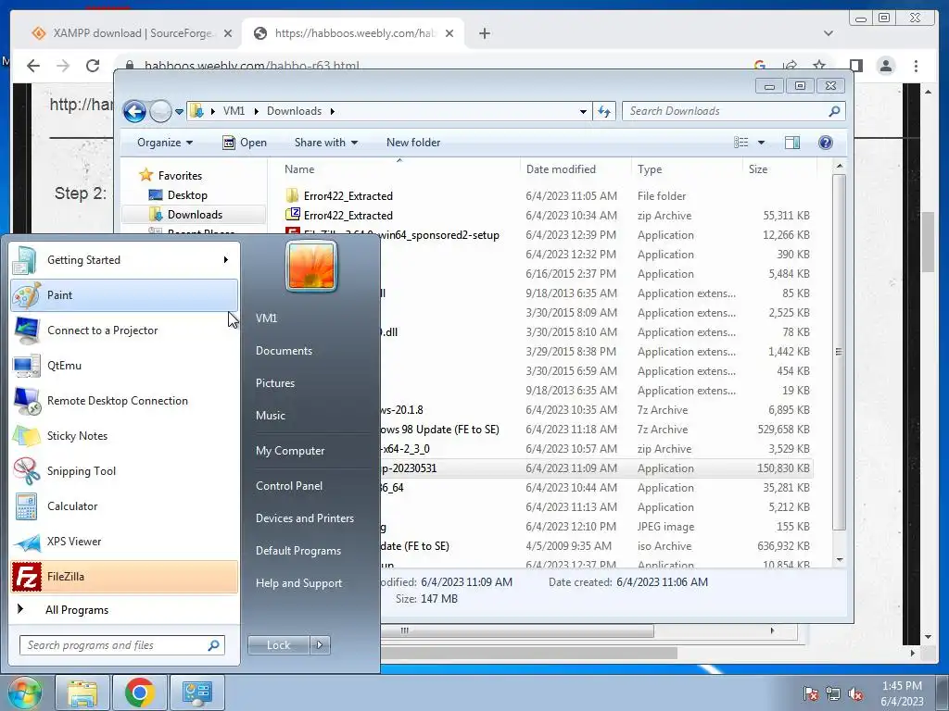This screenshot has height=711, width=949.
Task: Open Chrome tab search chevron
Action: tap(829, 33)
